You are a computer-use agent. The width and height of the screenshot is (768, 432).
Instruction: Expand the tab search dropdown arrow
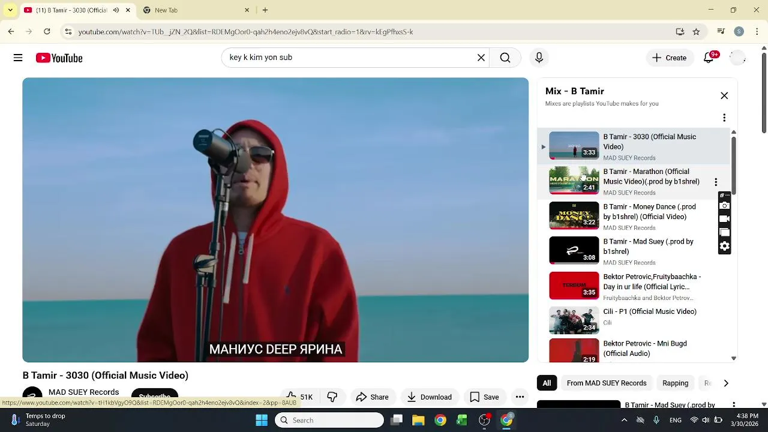(10, 10)
